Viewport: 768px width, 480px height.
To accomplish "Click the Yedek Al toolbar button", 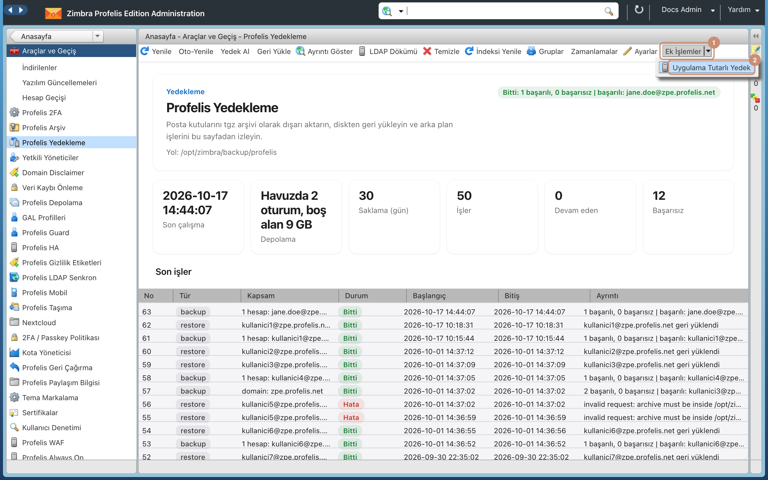I will 235,51.
